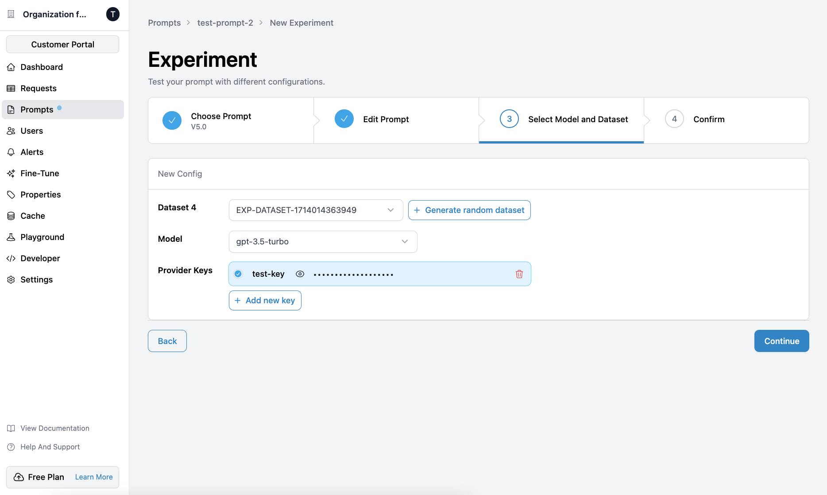This screenshot has width=827, height=495.
Task: Delete the test-key with trash icon
Action: pos(519,274)
